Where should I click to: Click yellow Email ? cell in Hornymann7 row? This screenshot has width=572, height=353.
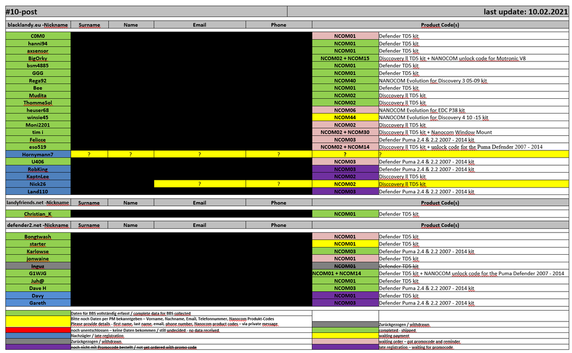tap(199, 154)
